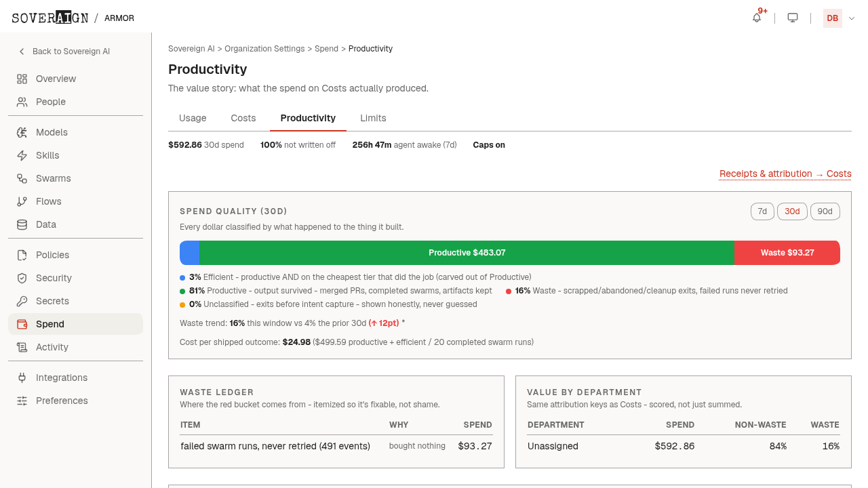The height and width of the screenshot is (488, 868).
Task: Select the Productivity tab
Action: (x=308, y=118)
